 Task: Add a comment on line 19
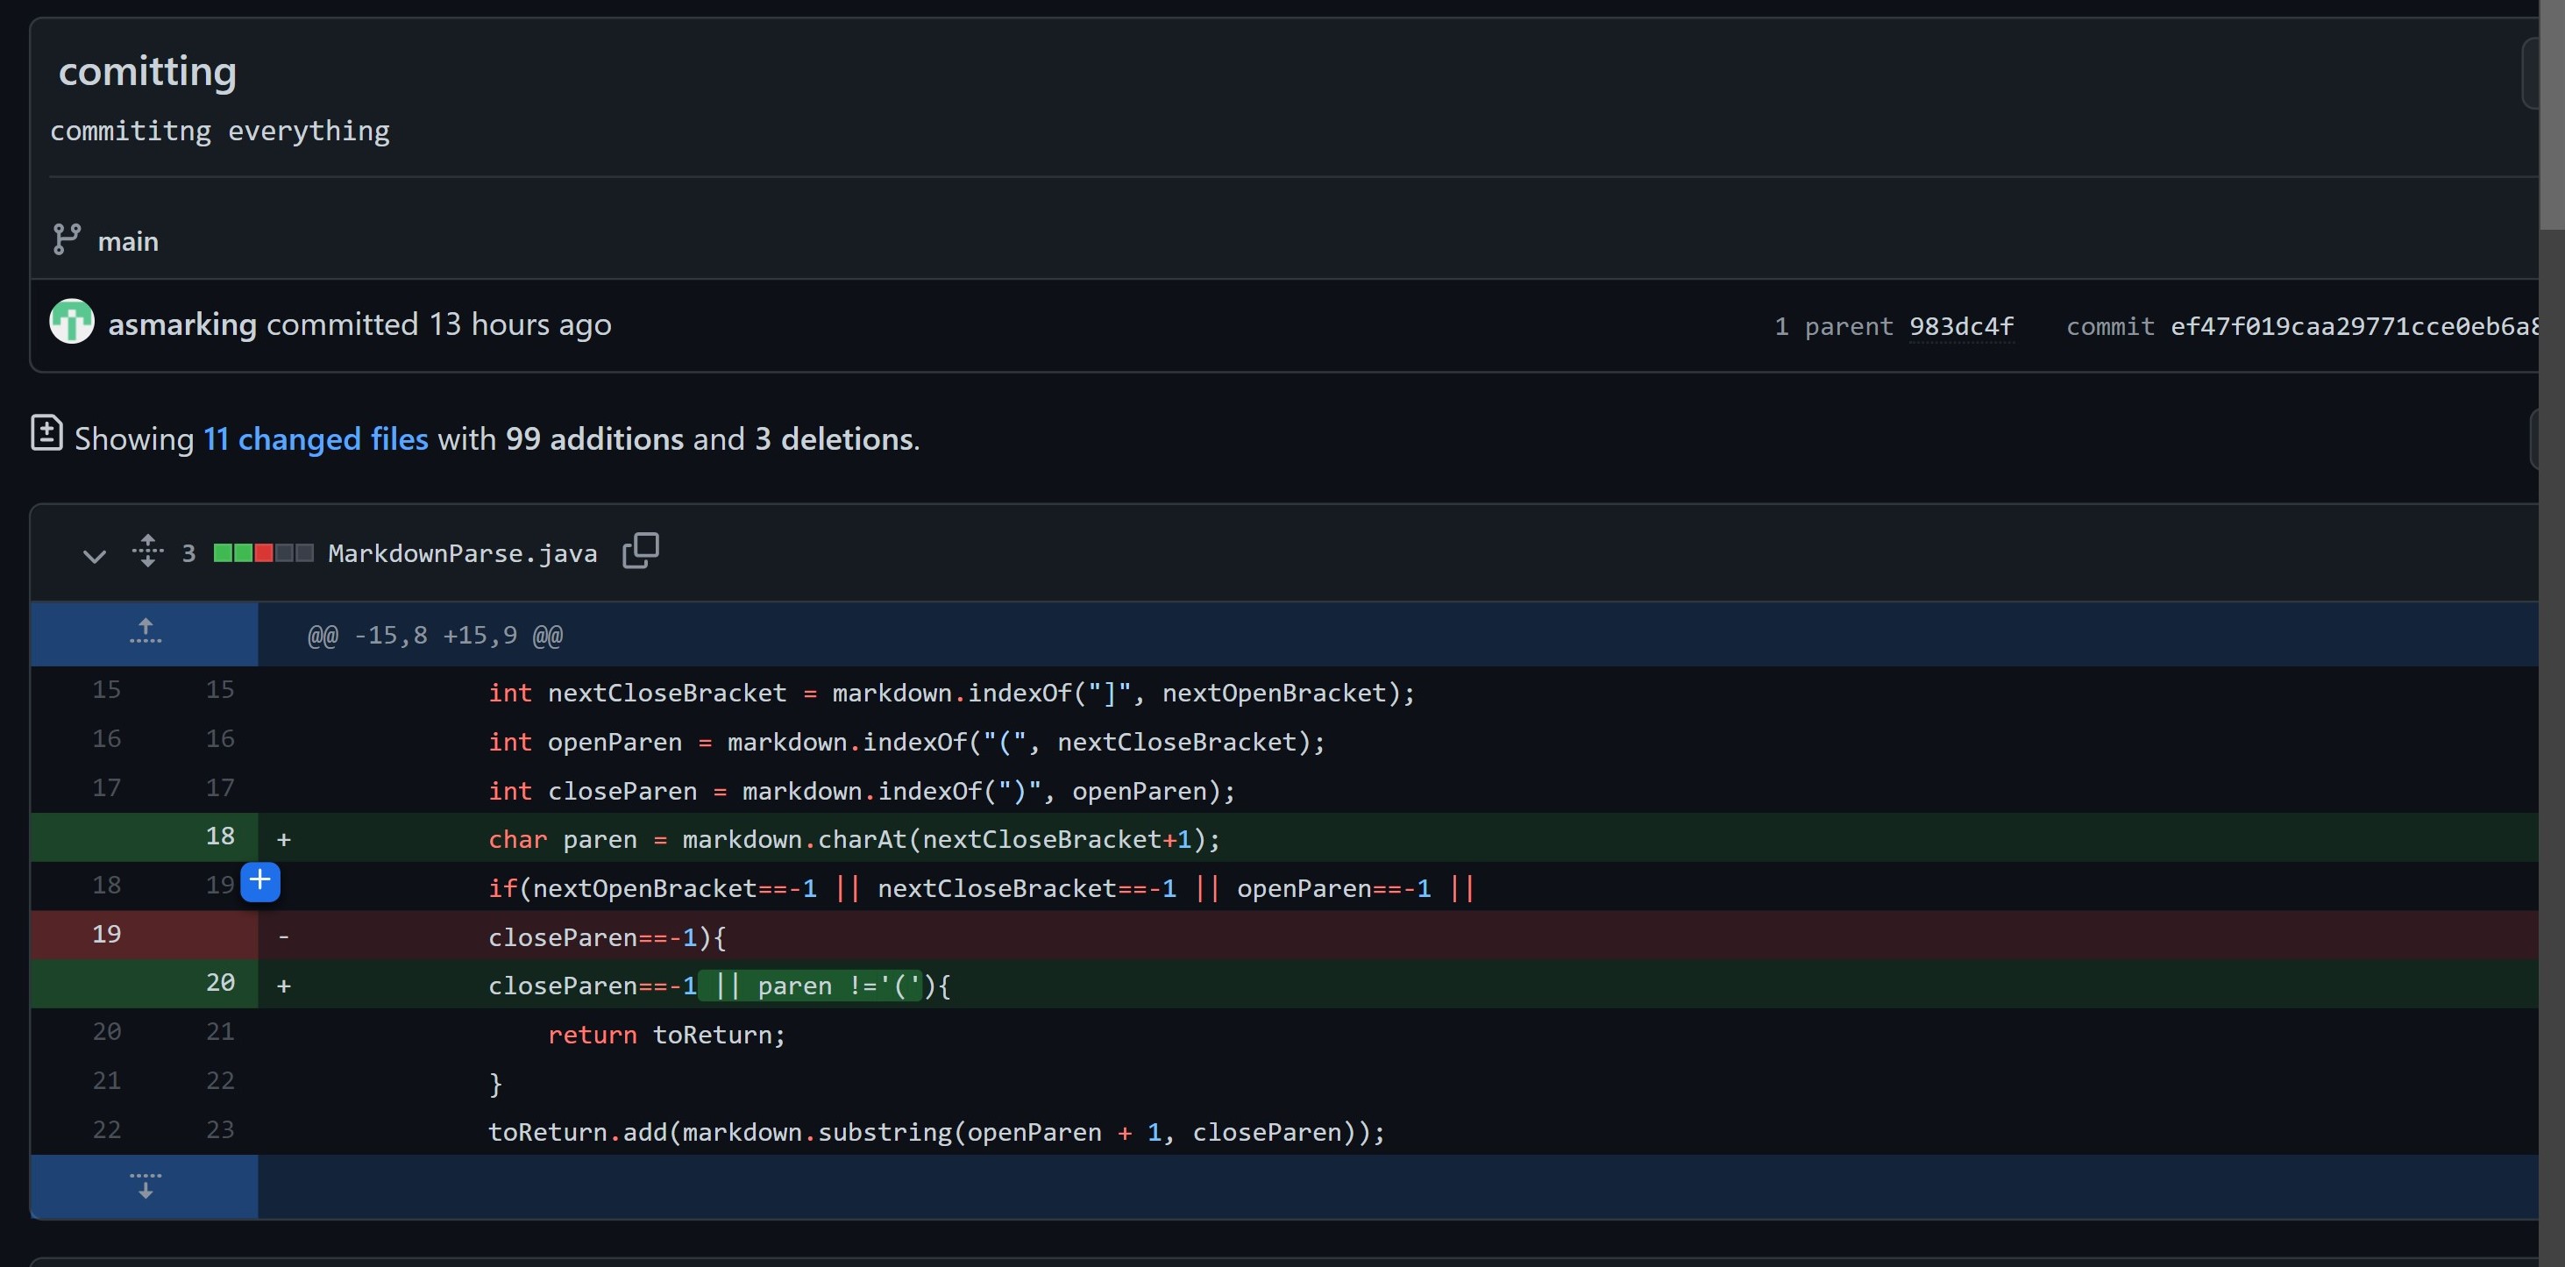[x=259, y=880]
